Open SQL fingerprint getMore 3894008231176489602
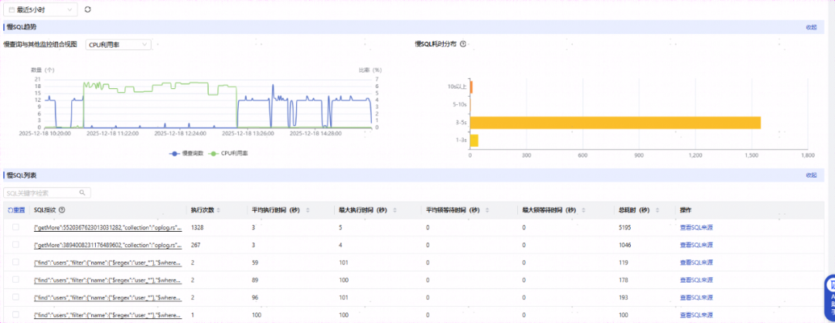Viewport: 835px width, 323px height. (x=108, y=245)
